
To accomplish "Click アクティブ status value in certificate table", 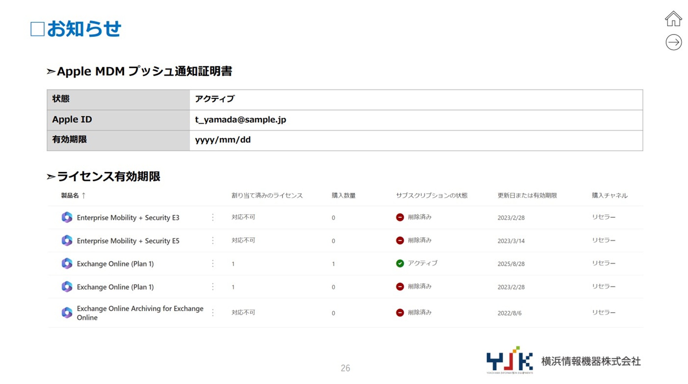I will 215,99.
